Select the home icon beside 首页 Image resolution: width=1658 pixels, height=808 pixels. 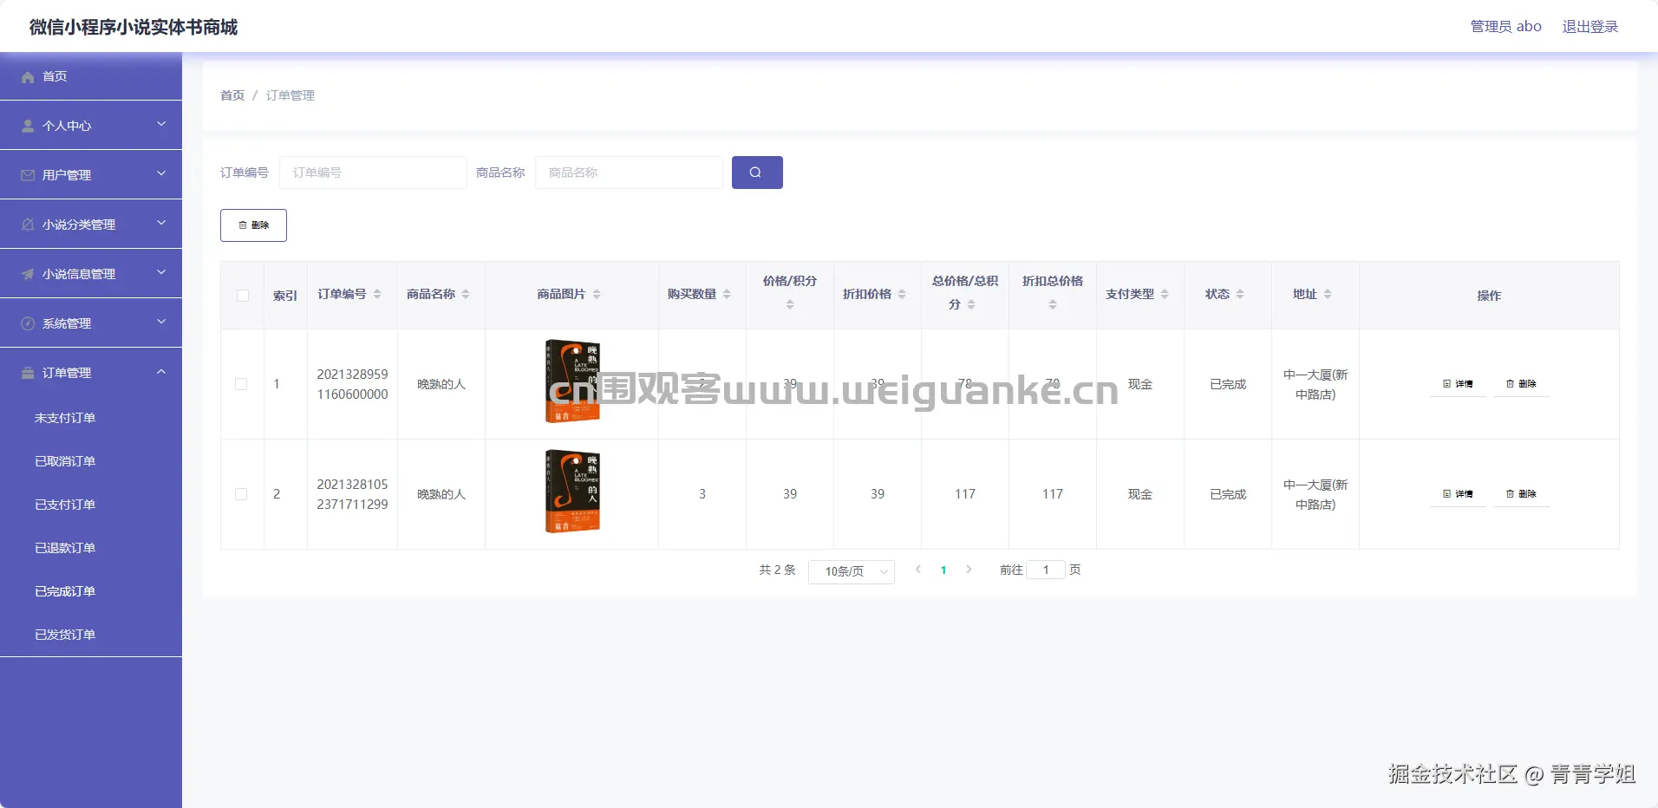pos(28,76)
